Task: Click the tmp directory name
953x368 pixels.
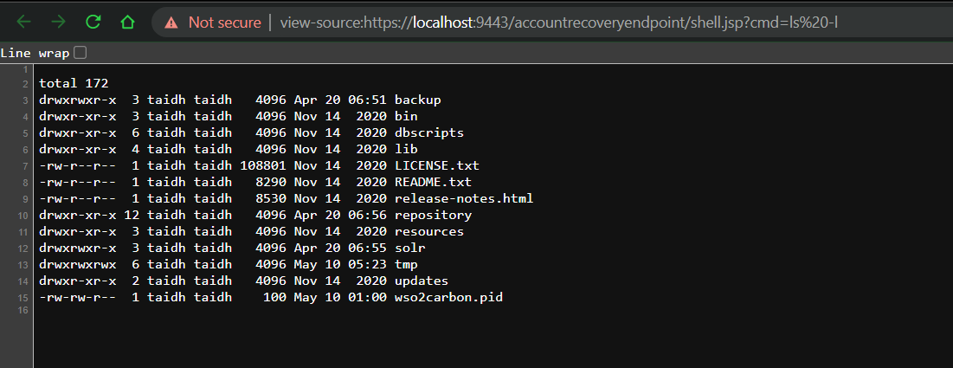Action: coord(406,265)
